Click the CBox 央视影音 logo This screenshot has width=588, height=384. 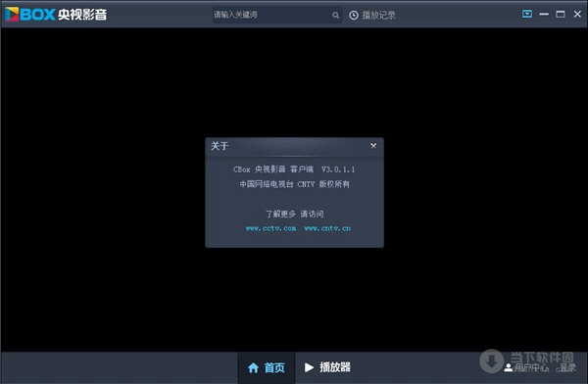(56, 15)
